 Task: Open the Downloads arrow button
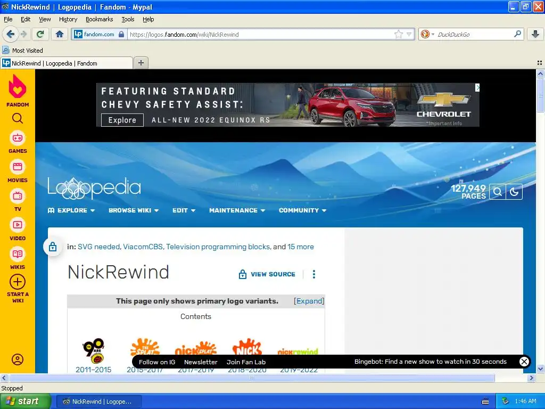535,34
